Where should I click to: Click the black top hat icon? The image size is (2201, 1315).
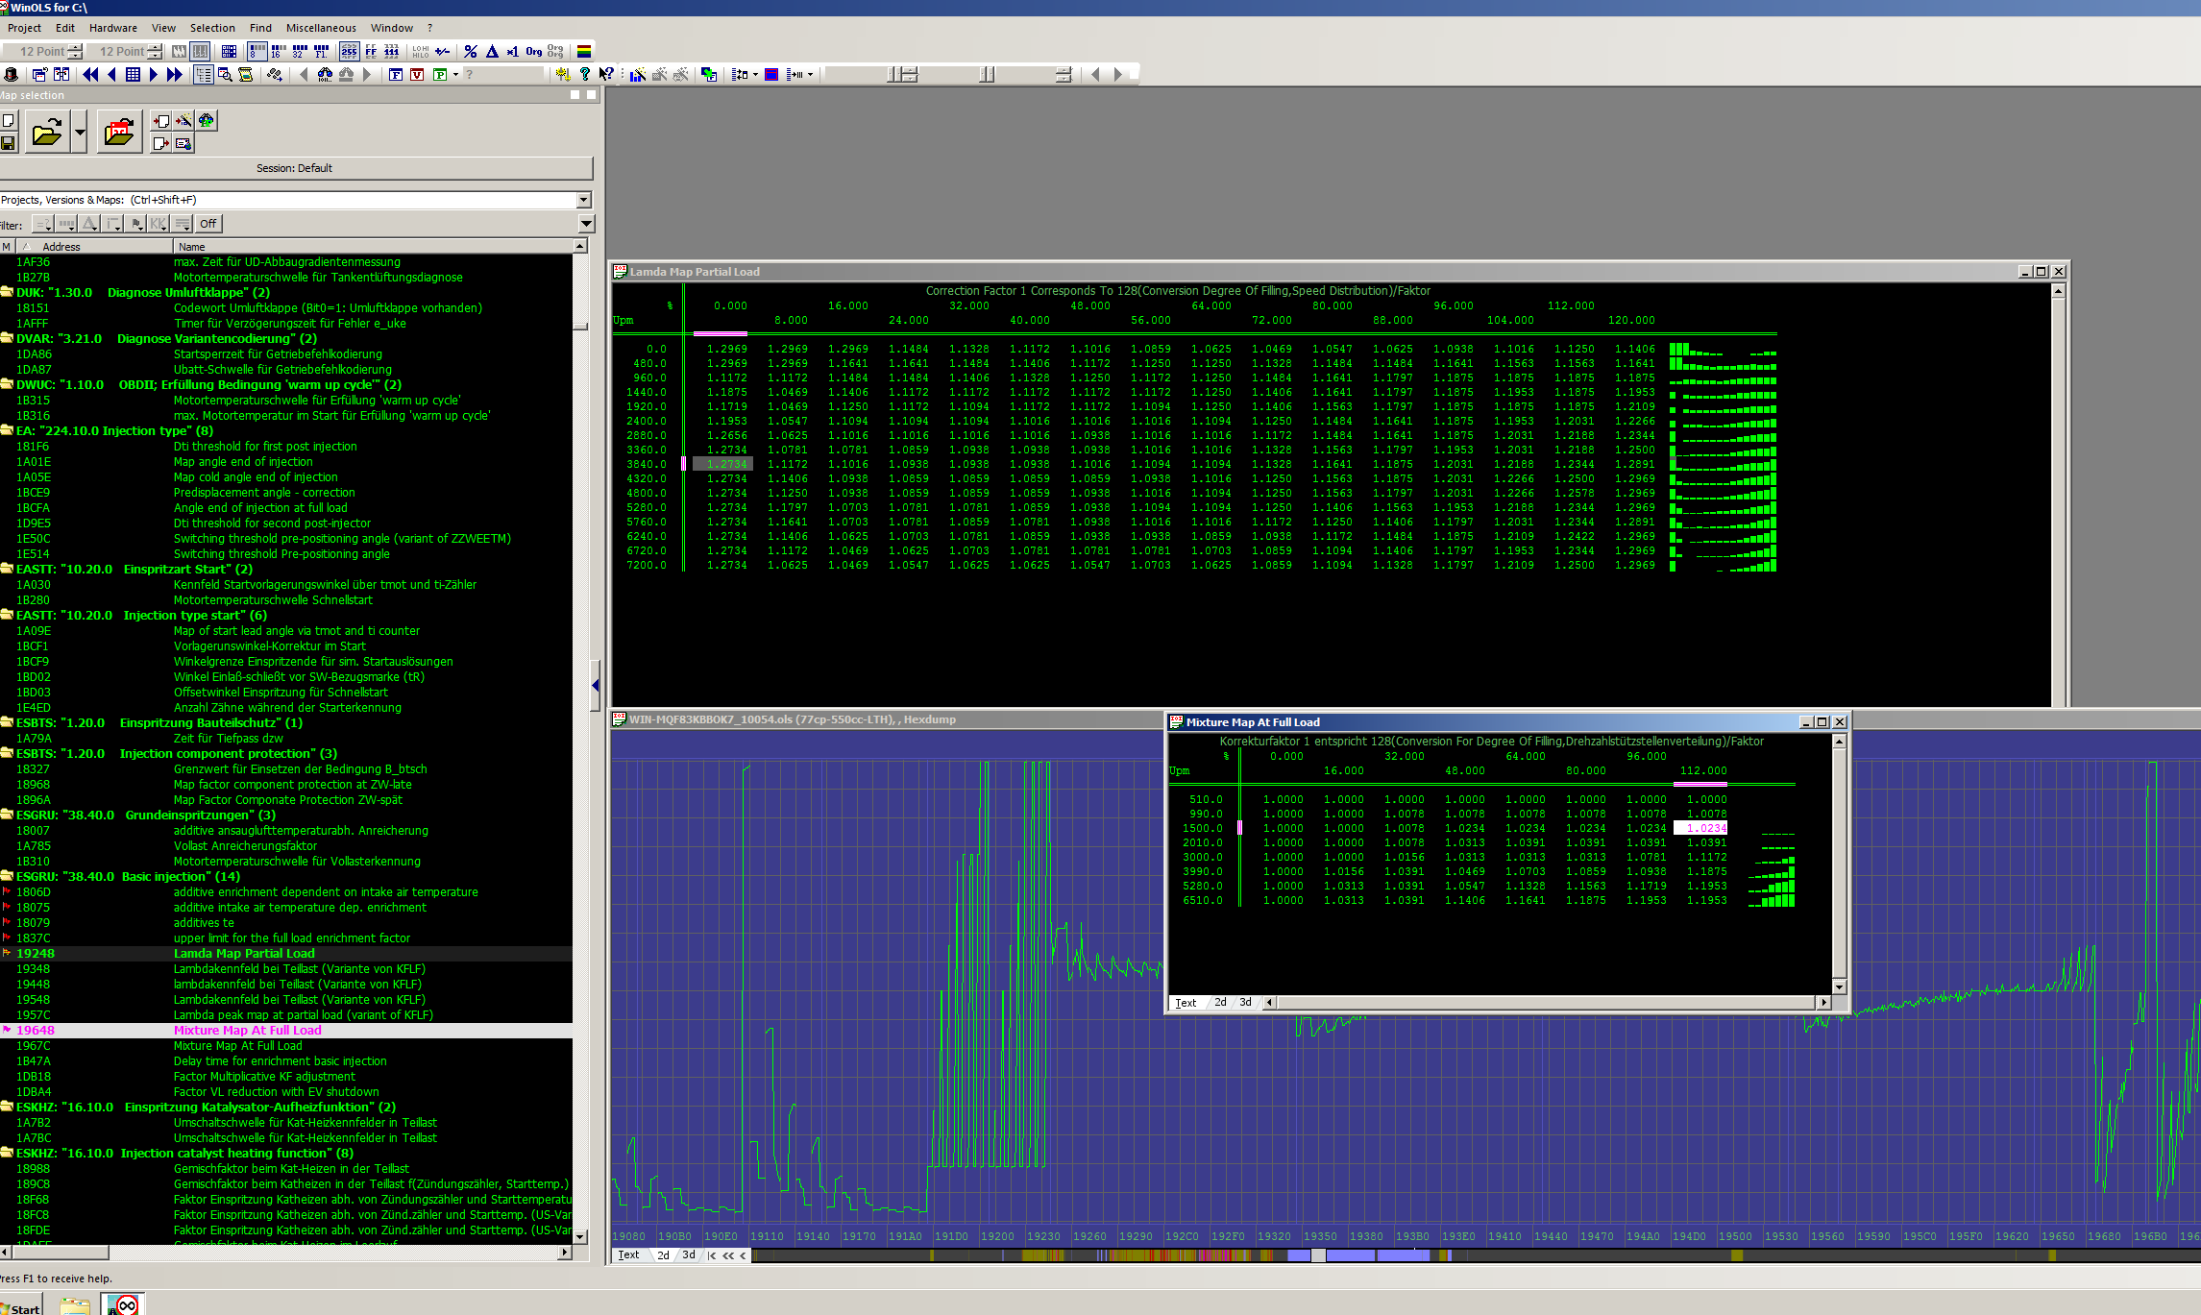[11, 74]
